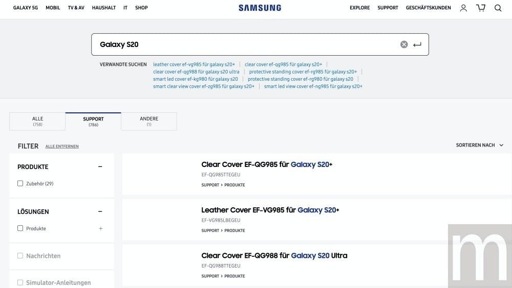Viewport: 512px width, 288px height.
Task: Click Alle entfernen filter link
Action: pyautogui.click(x=62, y=146)
